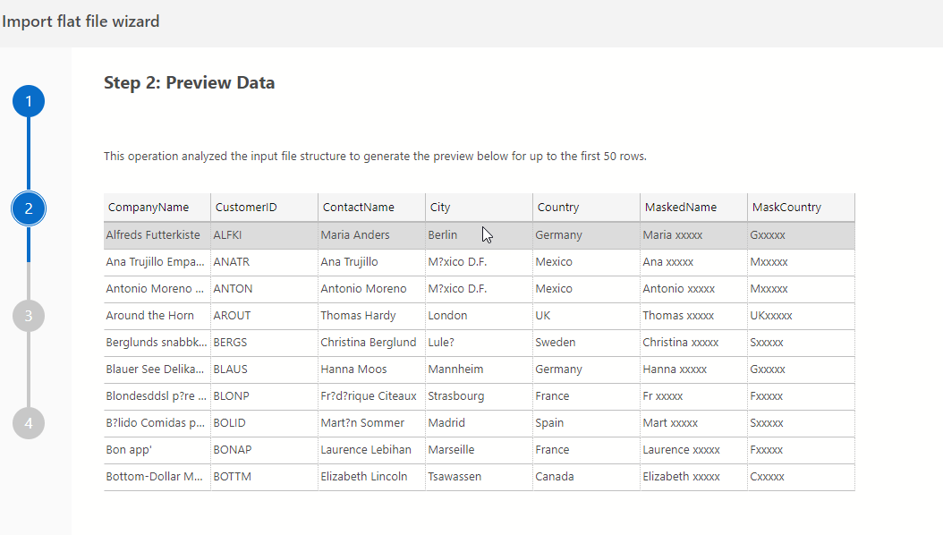Select the Antonio Moreno contact cell
Viewport: 943px width, 535px height.
click(363, 289)
